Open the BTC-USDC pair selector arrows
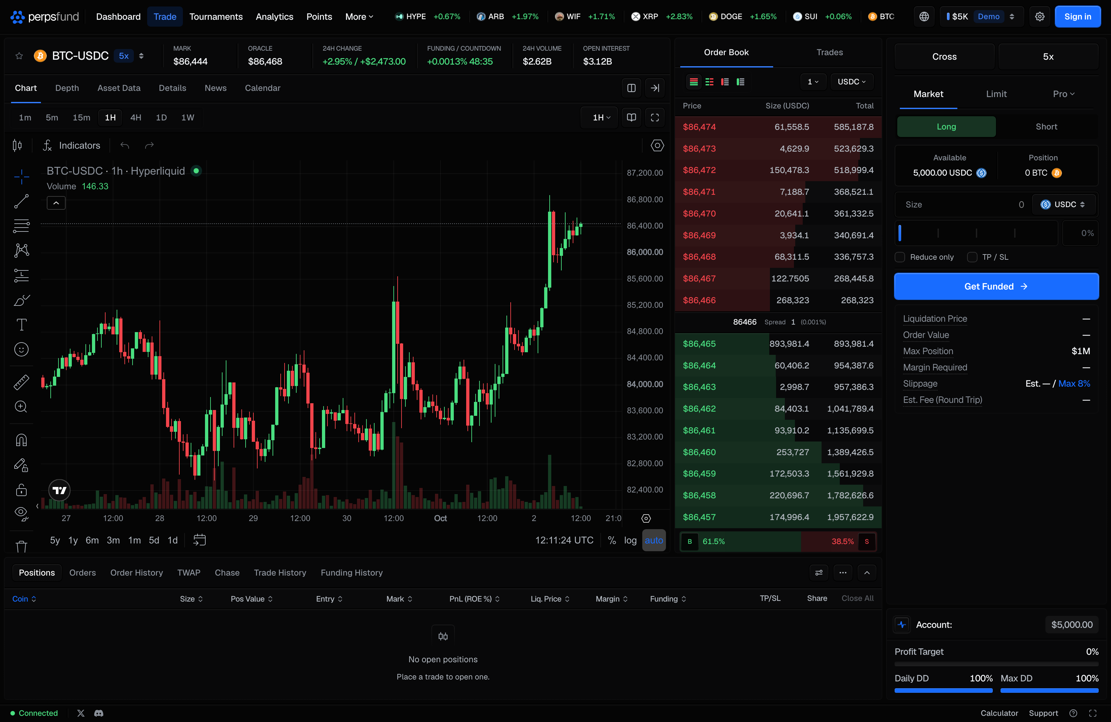This screenshot has height=722, width=1111. pyautogui.click(x=141, y=56)
